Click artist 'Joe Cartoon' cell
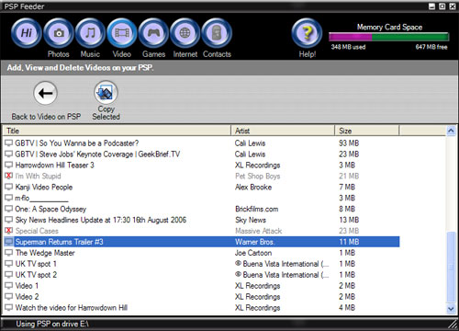459x331 pixels. point(253,253)
